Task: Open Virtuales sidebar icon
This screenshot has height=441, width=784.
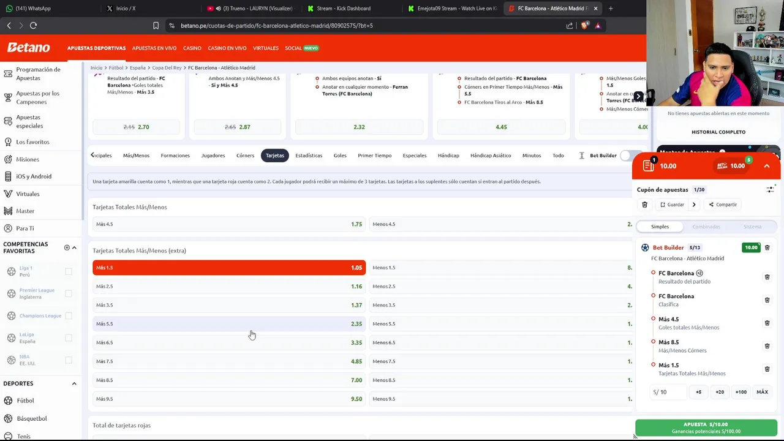Action: point(8,194)
